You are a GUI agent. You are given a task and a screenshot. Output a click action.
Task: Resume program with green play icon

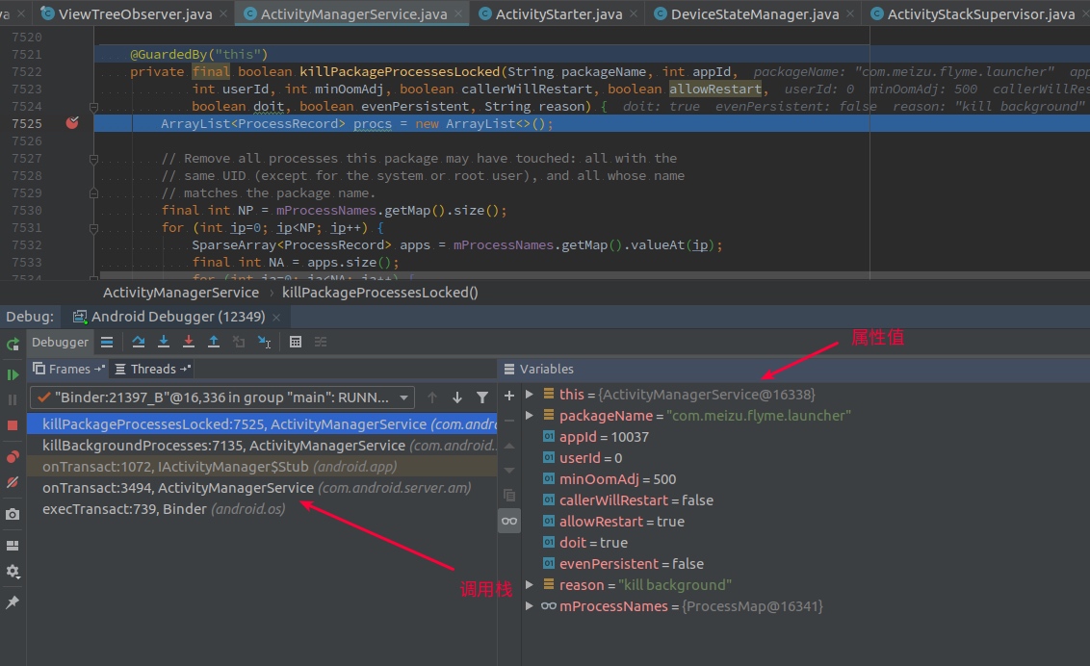(x=13, y=375)
